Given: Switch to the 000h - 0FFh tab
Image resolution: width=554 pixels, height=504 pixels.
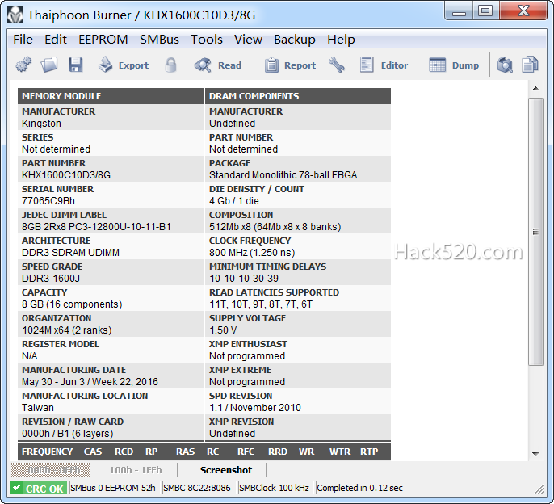Looking at the screenshot, I should pyautogui.click(x=51, y=470).
